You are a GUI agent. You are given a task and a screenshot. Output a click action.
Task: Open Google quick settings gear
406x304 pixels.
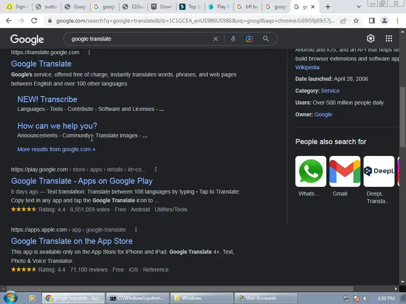(x=371, y=38)
